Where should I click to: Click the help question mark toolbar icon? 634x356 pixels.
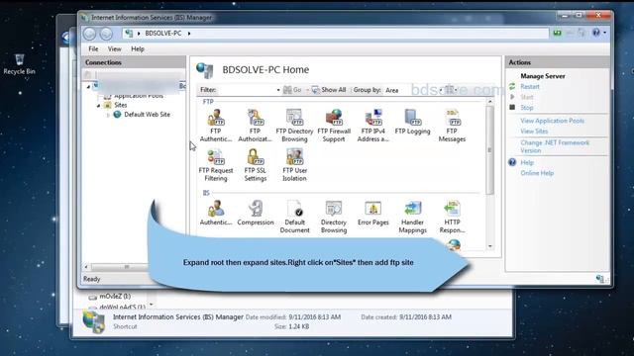pyautogui.click(x=596, y=33)
